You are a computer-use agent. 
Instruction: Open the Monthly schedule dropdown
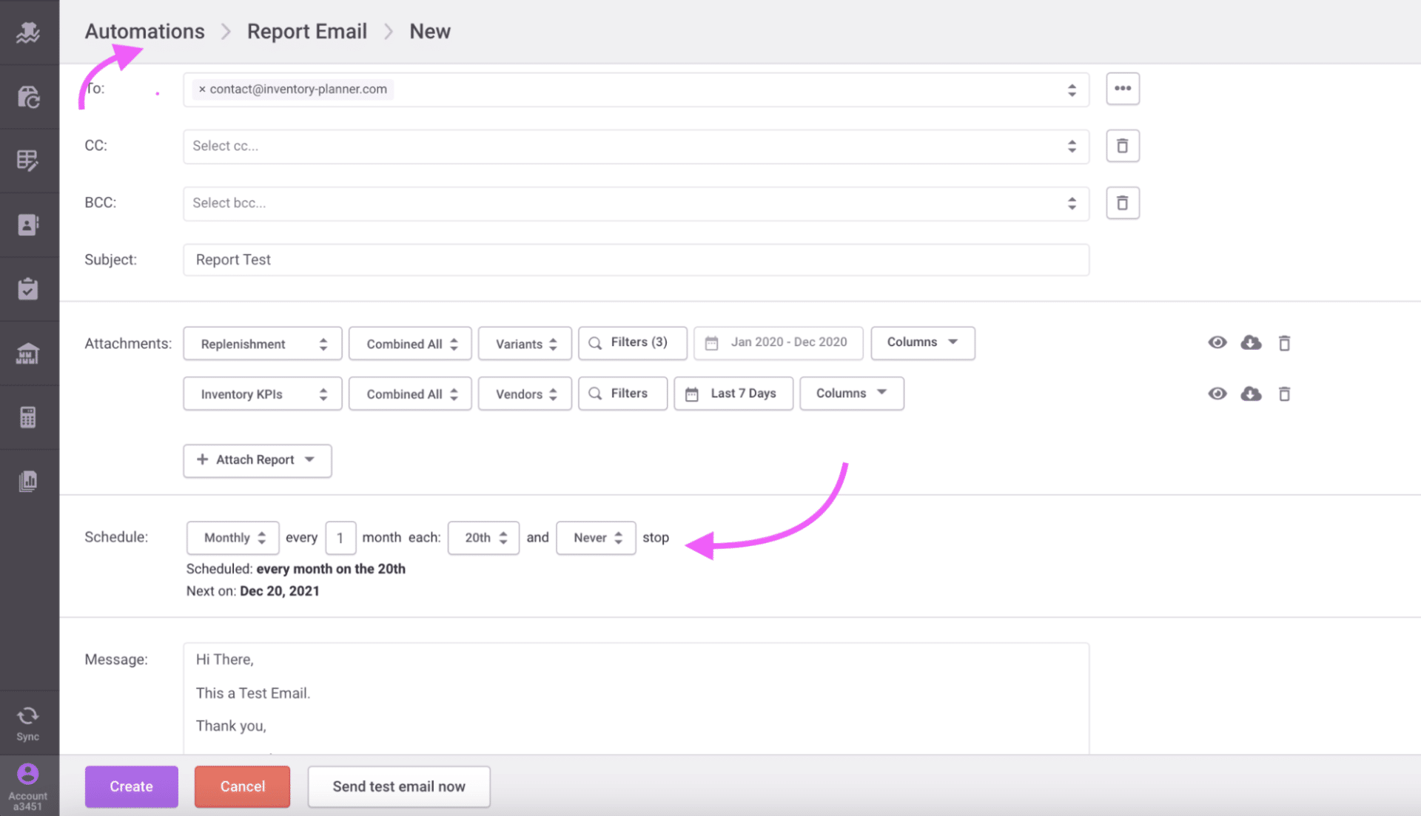pos(232,538)
